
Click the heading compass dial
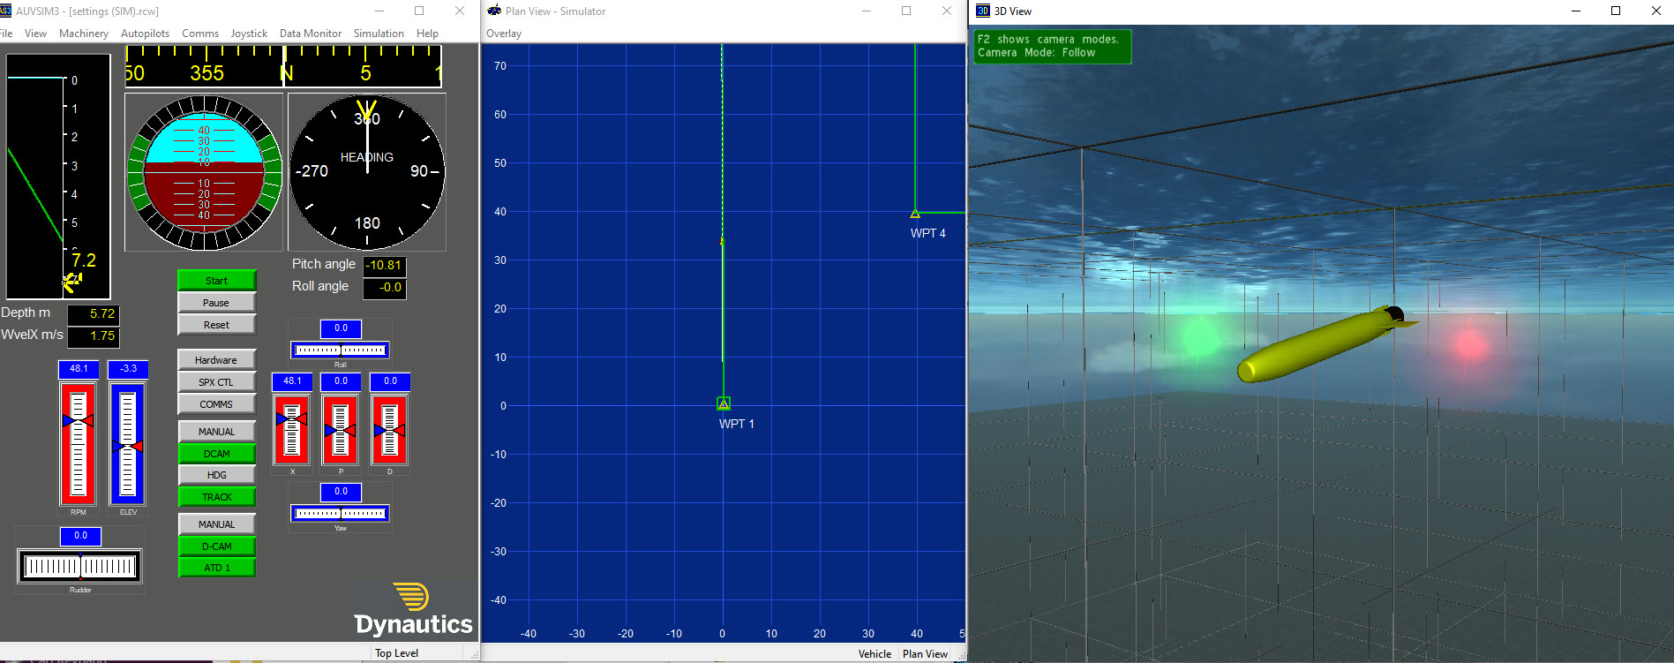[367, 172]
